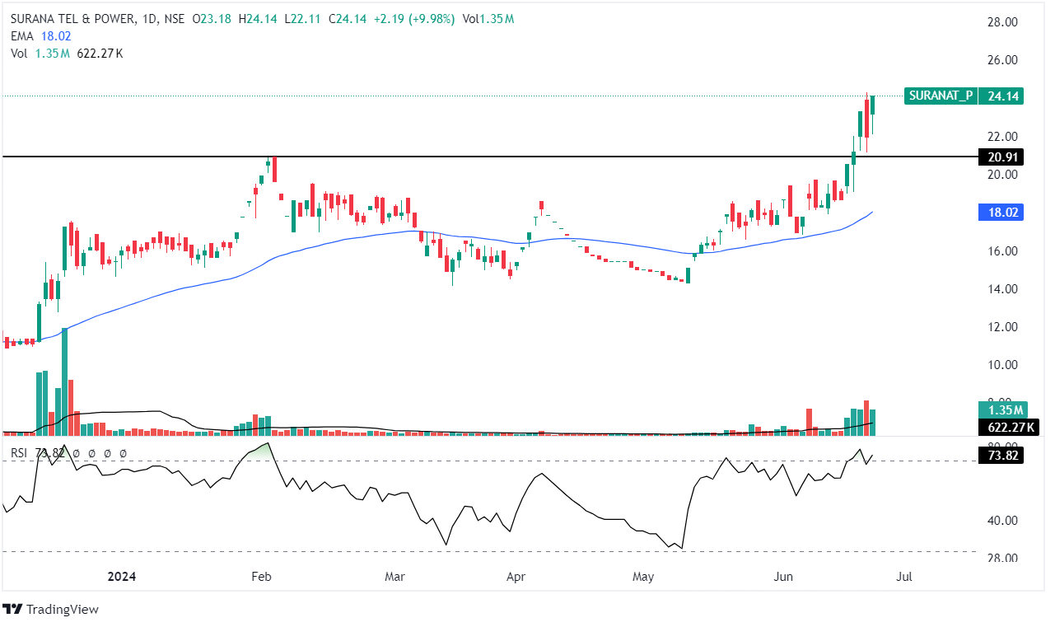Select the 20.91 horizontal line price label
Viewport: 1055px width, 627px height.
(x=1001, y=157)
